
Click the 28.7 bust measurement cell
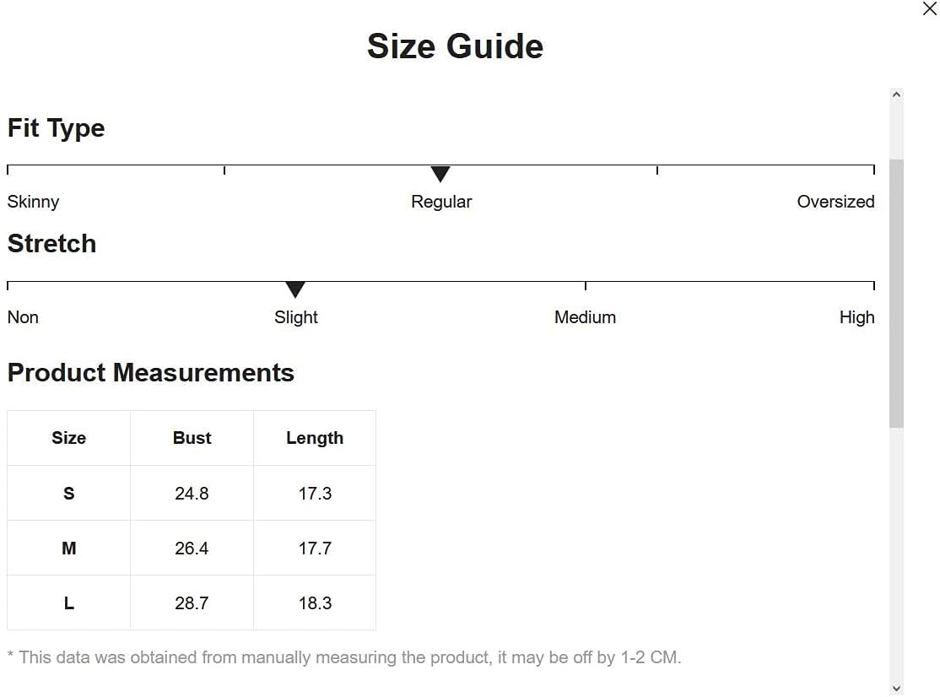pyautogui.click(x=192, y=603)
